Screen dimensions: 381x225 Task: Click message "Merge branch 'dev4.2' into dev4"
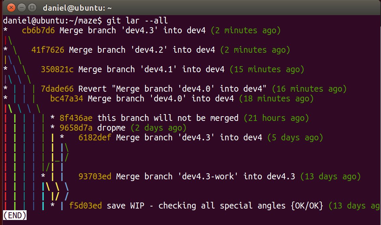(142, 50)
